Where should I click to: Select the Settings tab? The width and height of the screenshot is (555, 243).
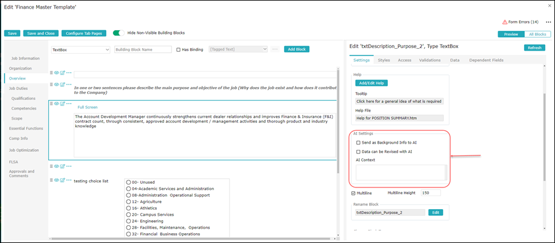(x=361, y=60)
